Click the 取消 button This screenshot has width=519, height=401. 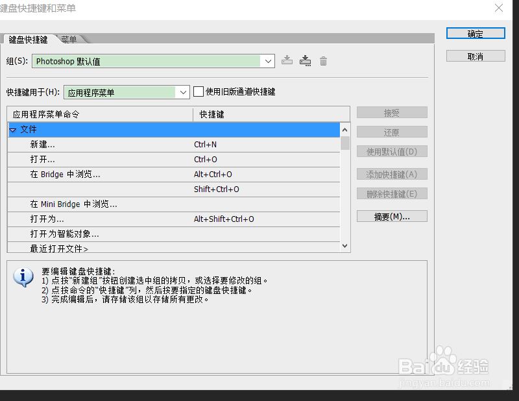476,56
